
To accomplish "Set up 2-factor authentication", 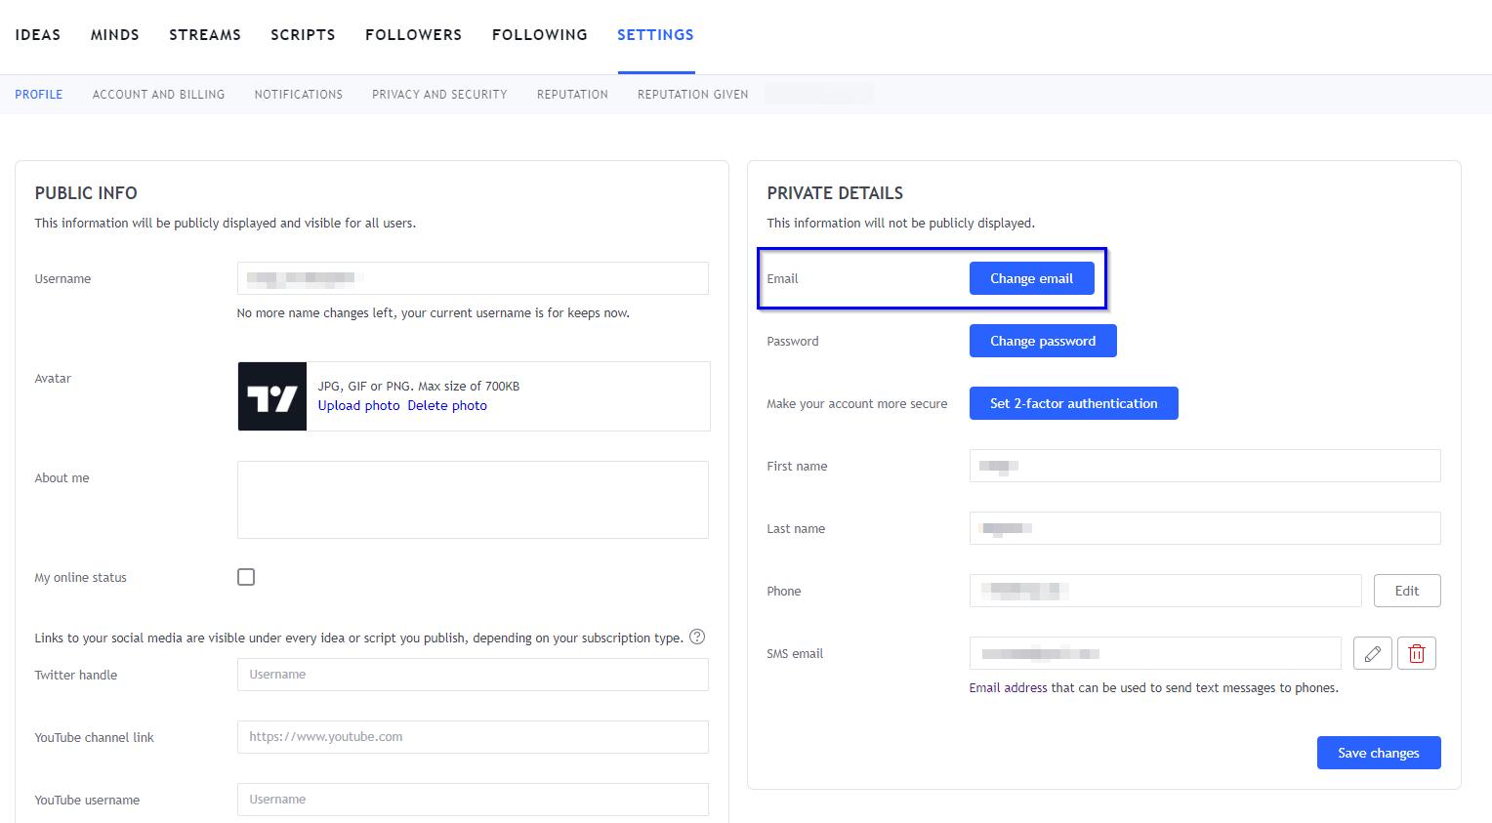I will point(1073,402).
